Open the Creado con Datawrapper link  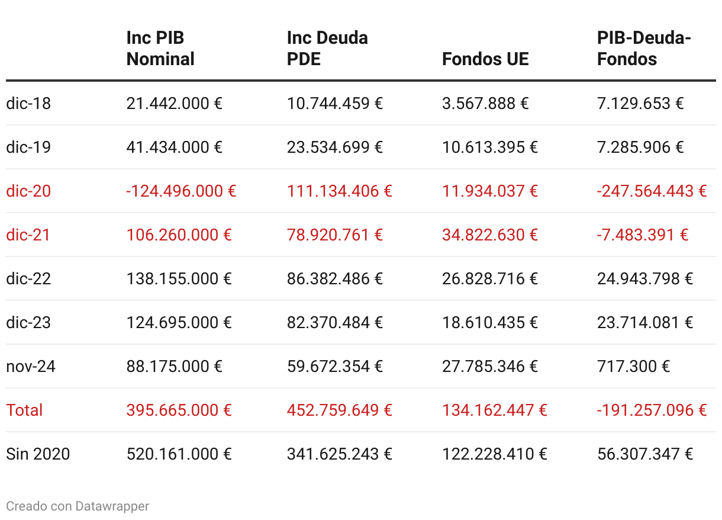pos(78,506)
